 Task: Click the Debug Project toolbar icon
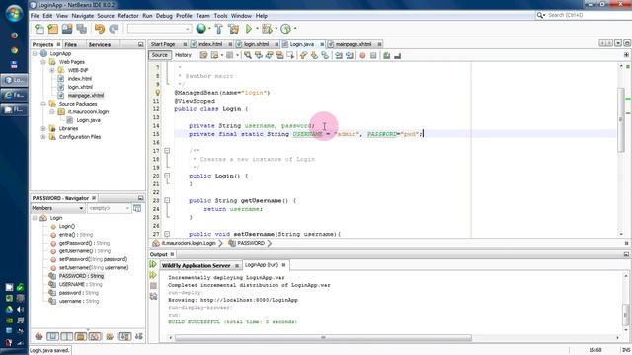point(266,29)
